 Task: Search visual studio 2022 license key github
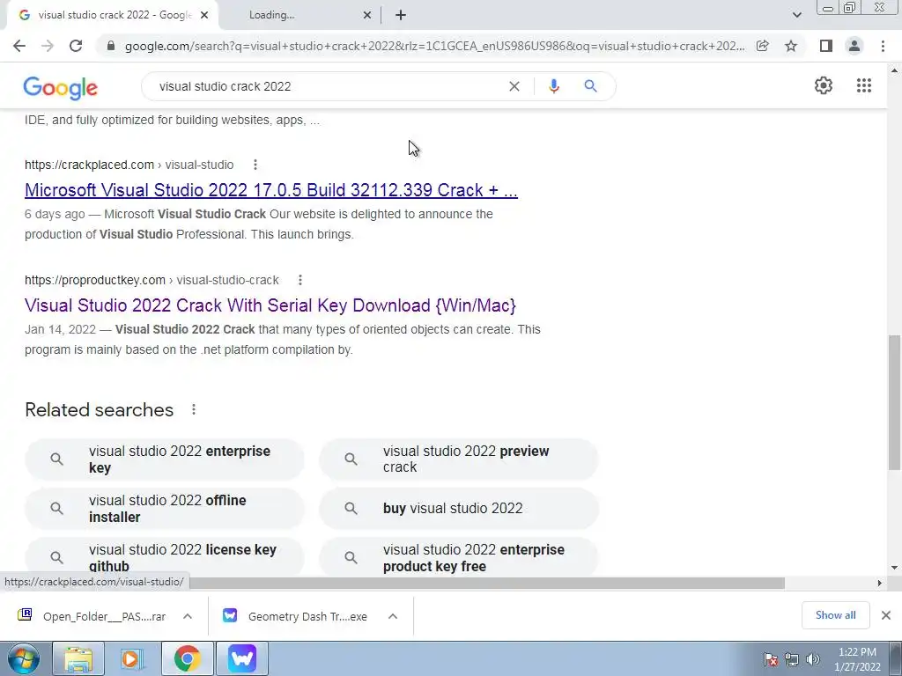click(165, 556)
